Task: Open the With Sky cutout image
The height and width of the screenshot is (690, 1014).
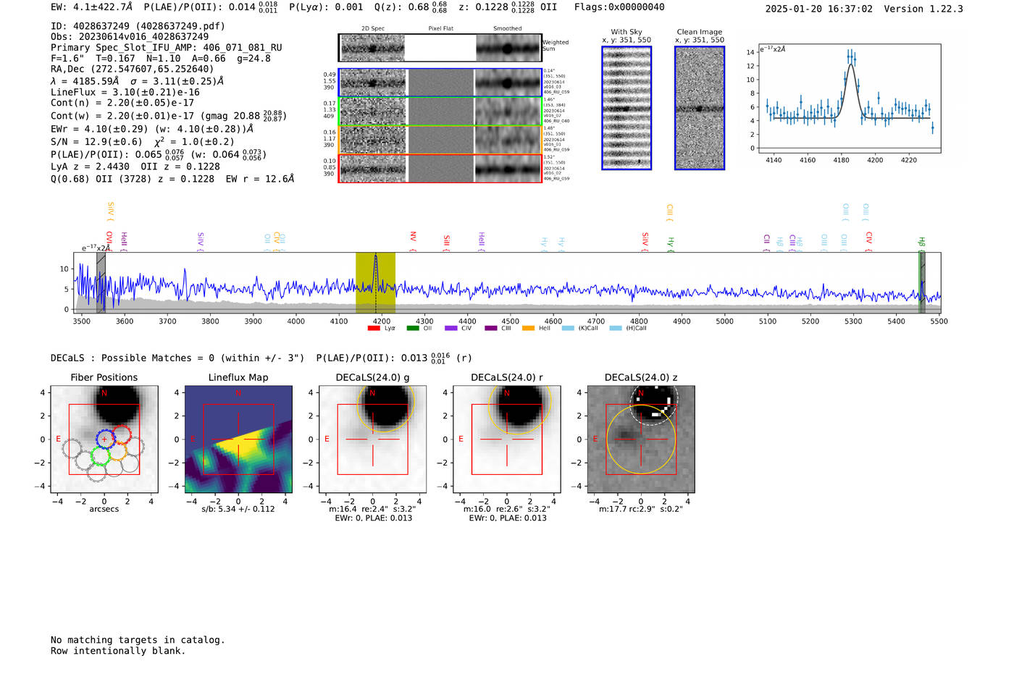Action: tap(627, 108)
